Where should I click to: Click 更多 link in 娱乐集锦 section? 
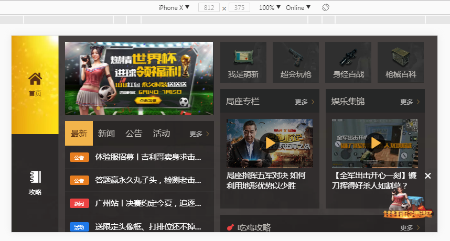410,102
